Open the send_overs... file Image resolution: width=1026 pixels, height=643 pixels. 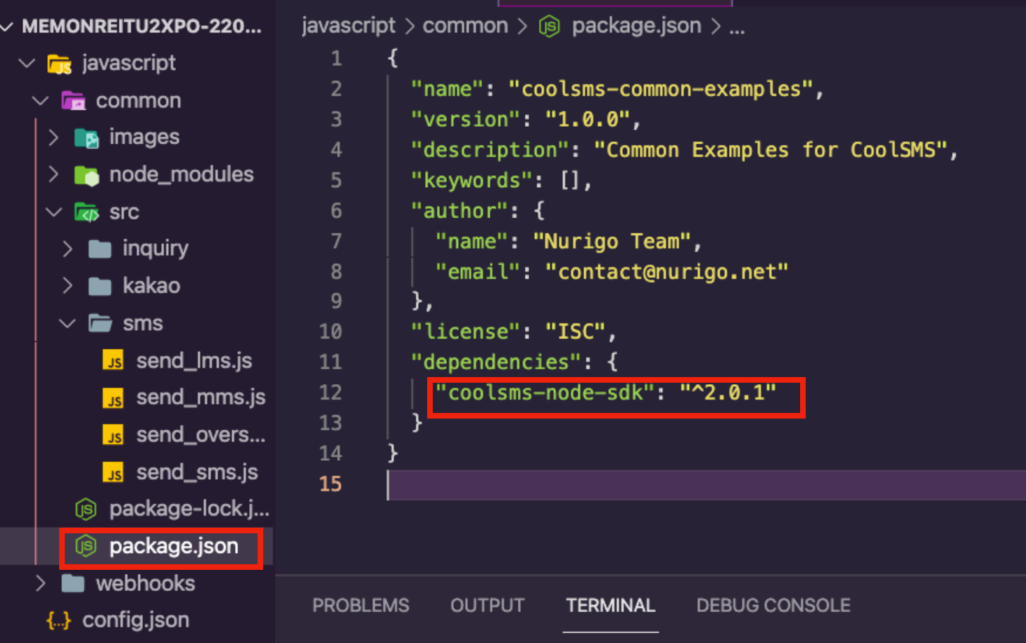tap(201, 435)
